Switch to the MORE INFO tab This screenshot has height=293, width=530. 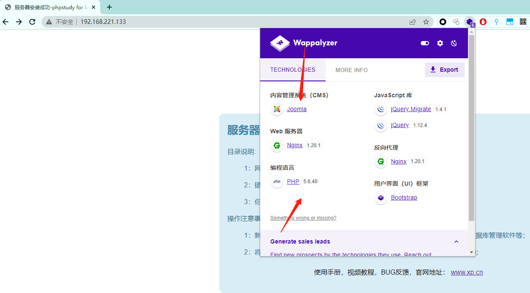(352, 70)
